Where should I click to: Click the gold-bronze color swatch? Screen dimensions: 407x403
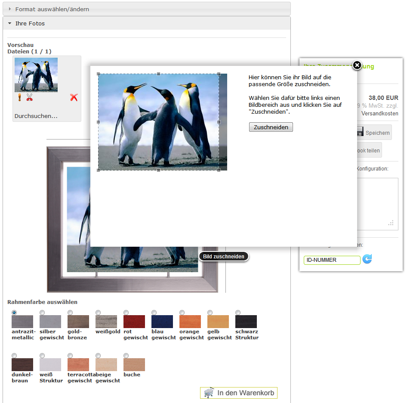[x=78, y=322]
